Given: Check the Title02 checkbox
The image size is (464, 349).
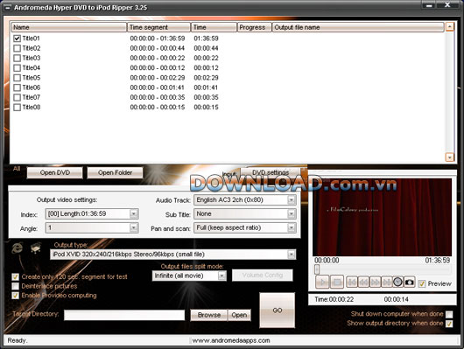Looking at the screenshot, I should pos(18,48).
